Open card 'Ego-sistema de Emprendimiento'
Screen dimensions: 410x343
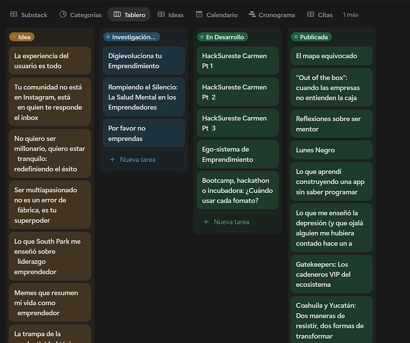(237, 154)
